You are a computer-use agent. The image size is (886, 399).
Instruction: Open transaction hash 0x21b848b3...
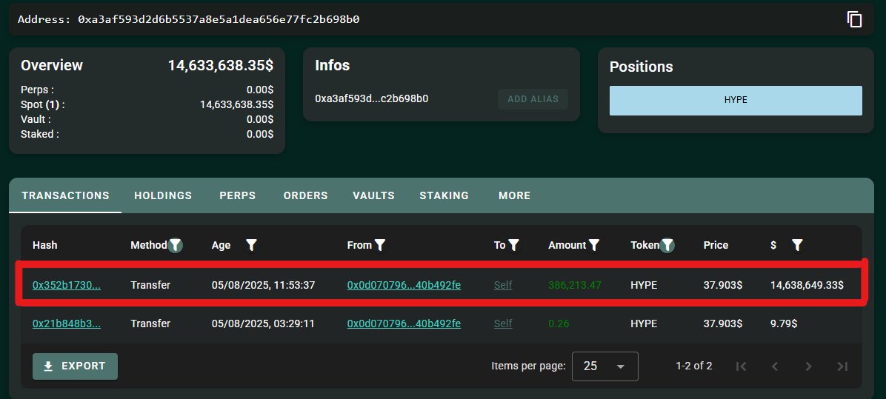pos(67,323)
